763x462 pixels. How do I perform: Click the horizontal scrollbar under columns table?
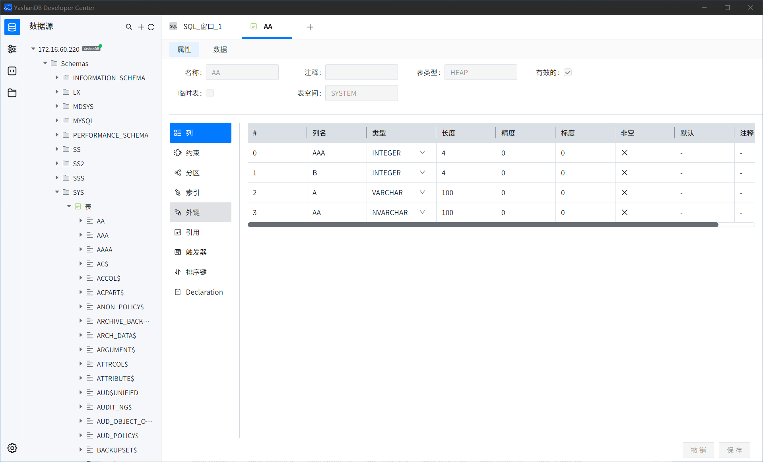[483, 225]
